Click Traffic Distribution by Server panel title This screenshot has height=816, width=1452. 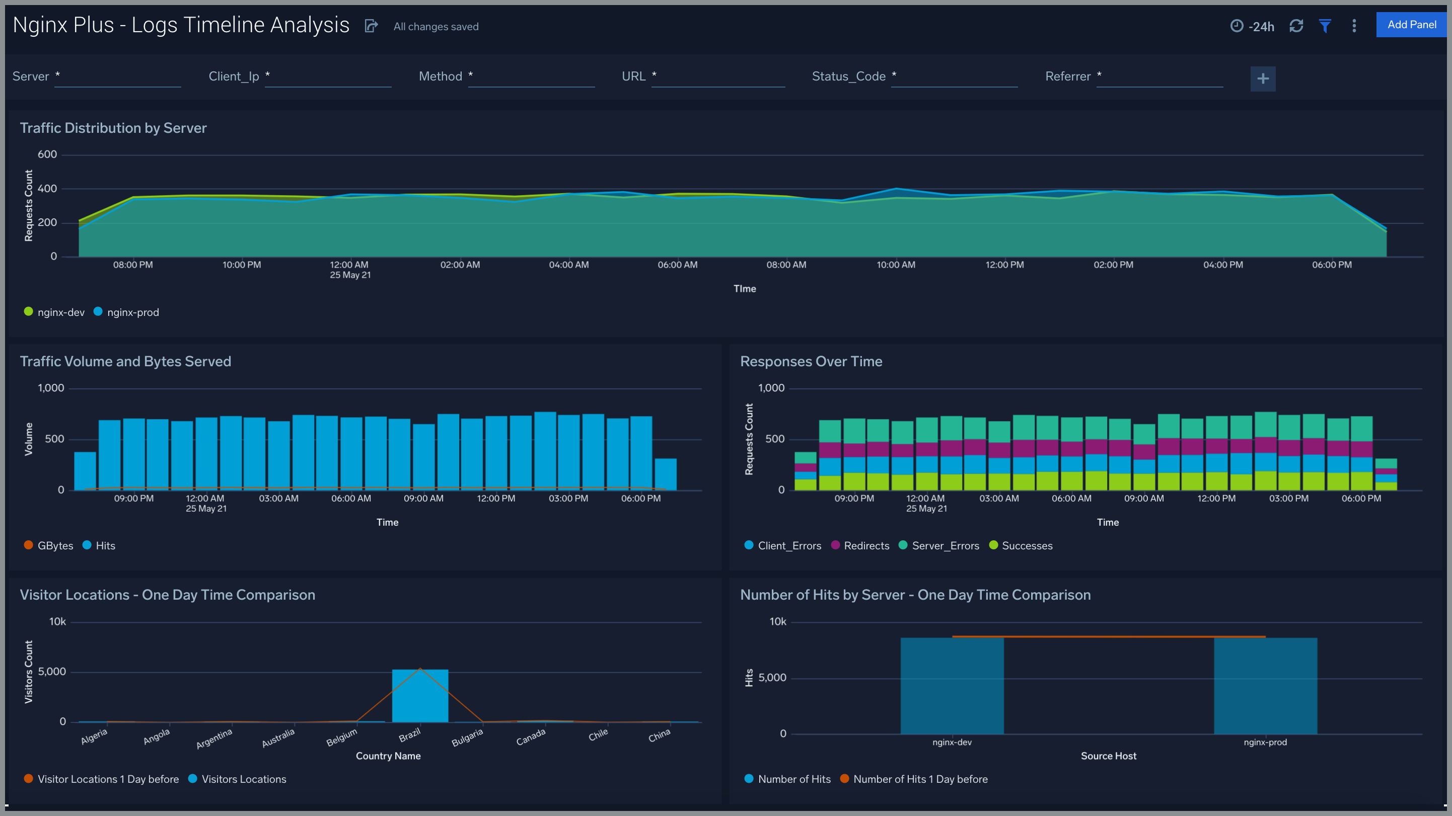point(113,128)
